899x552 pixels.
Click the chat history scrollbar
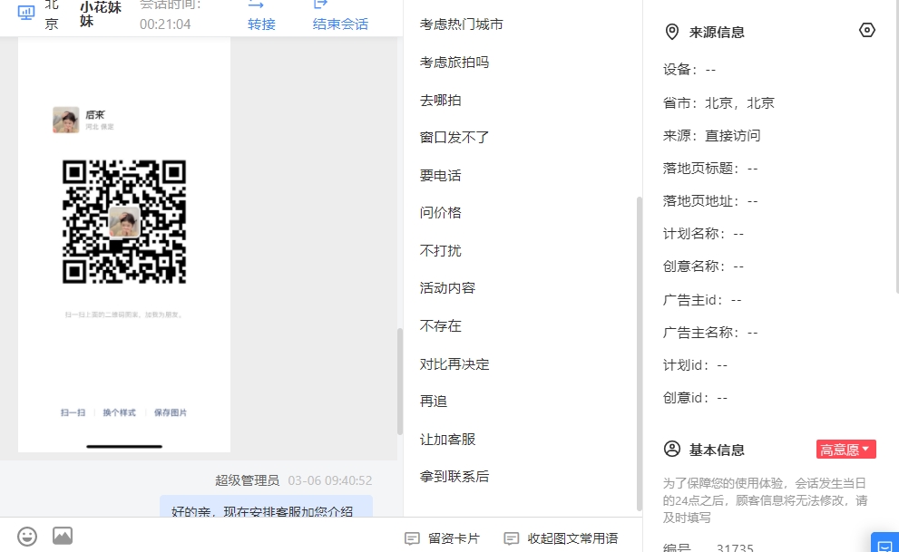[x=400, y=382]
